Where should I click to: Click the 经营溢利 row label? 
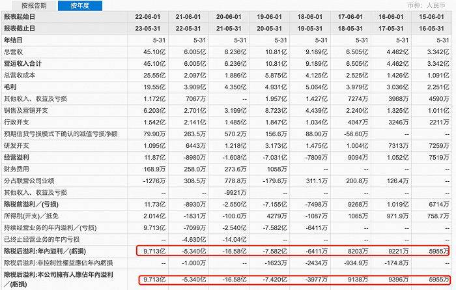16,157
